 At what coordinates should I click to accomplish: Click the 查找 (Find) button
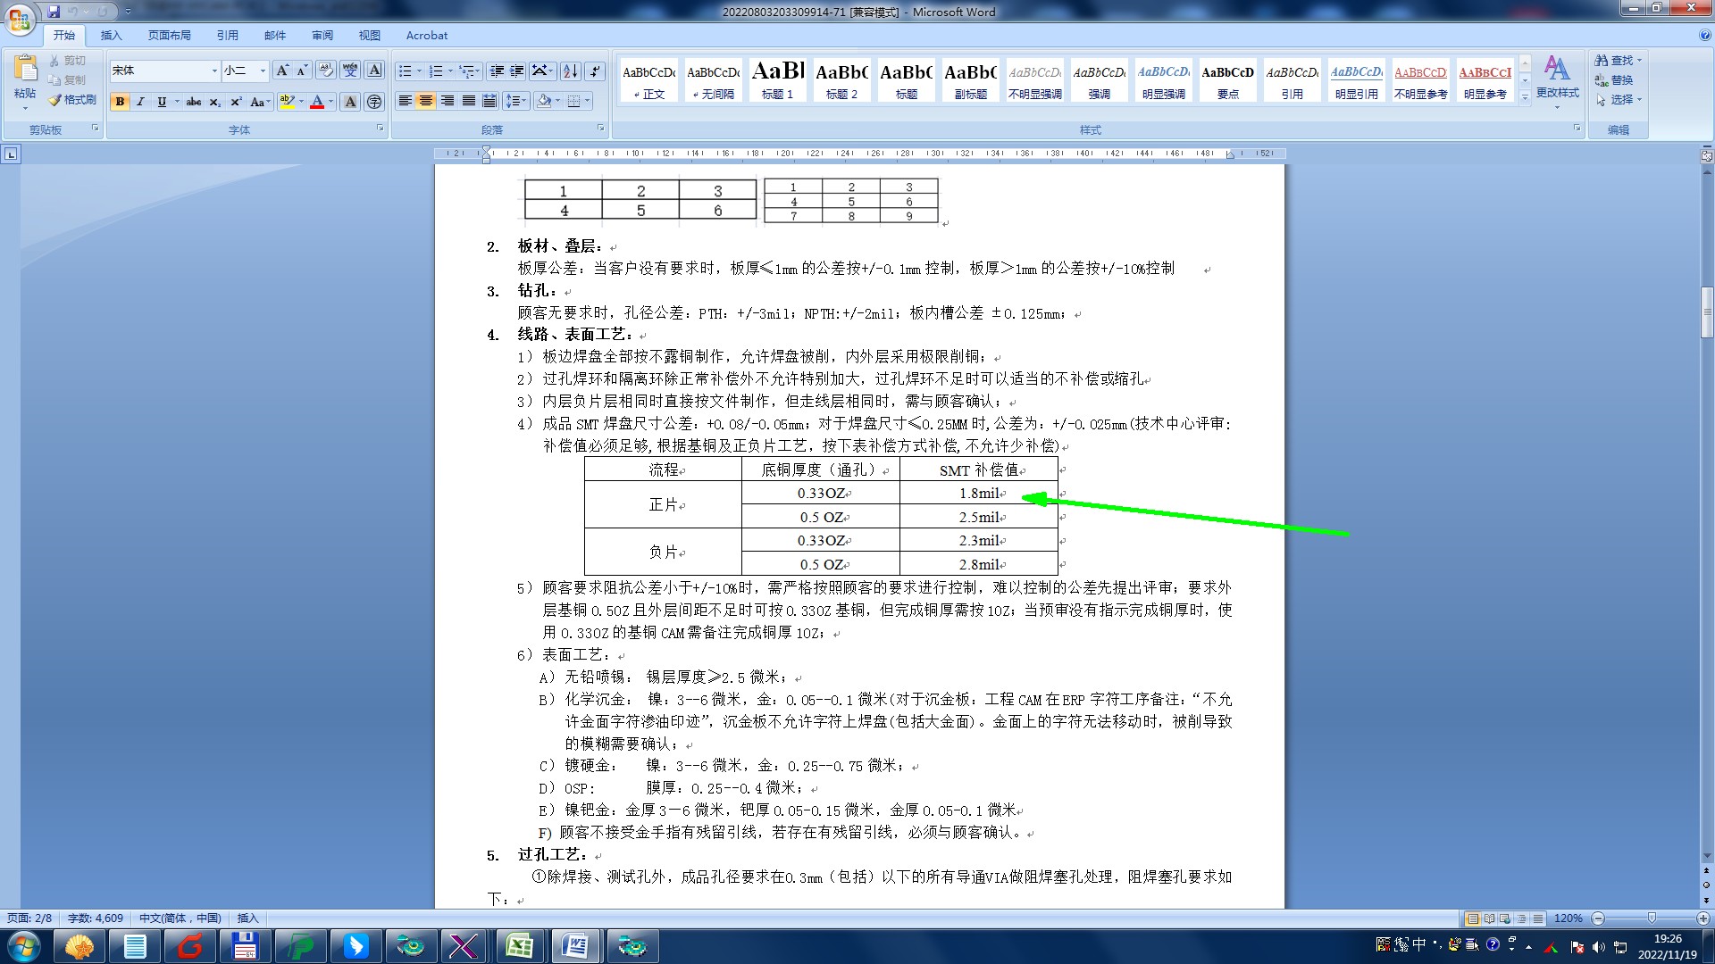click(x=1615, y=60)
